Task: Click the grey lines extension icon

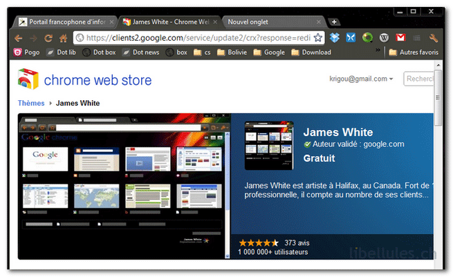Action: coord(416,38)
